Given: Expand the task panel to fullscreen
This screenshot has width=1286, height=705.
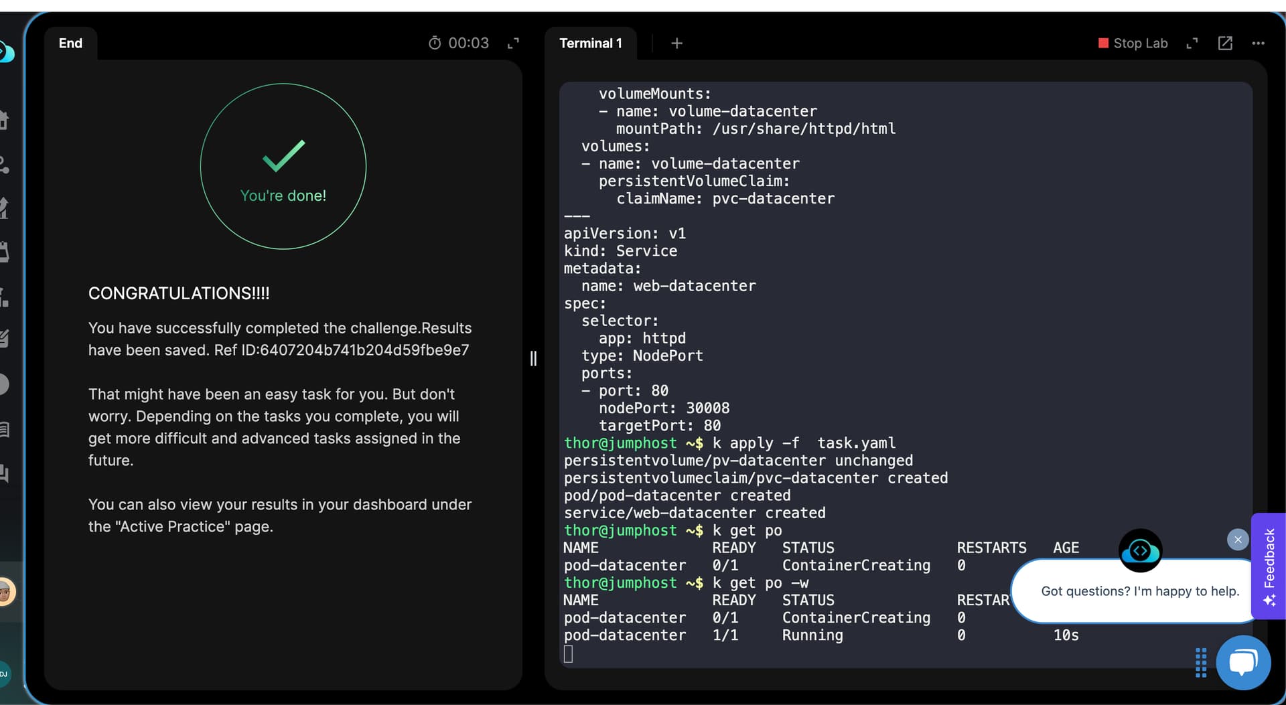Looking at the screenshot, I should (513, 44).
